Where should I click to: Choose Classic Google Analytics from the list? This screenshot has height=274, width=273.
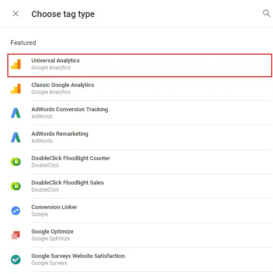pyautogui.click(x=62, y=85)
